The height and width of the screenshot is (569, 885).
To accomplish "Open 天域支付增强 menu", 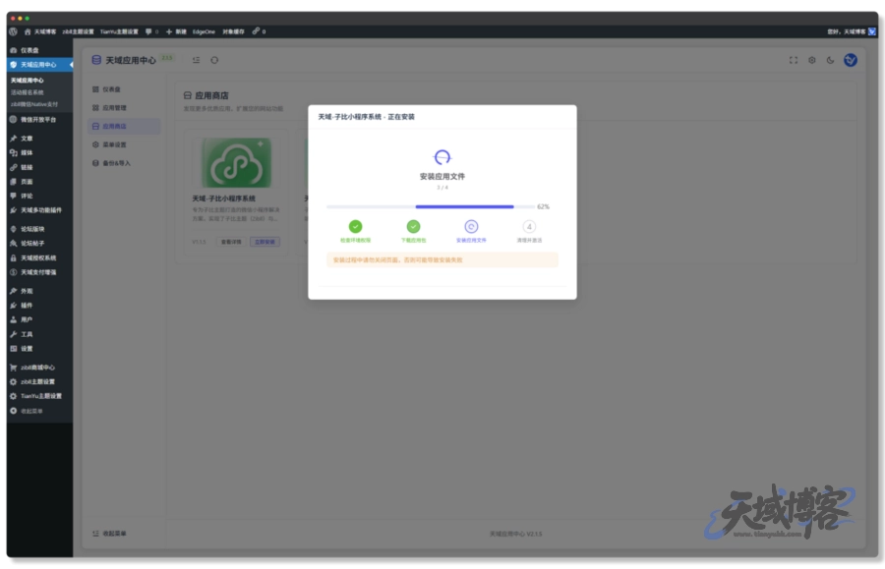I will 39,272.
